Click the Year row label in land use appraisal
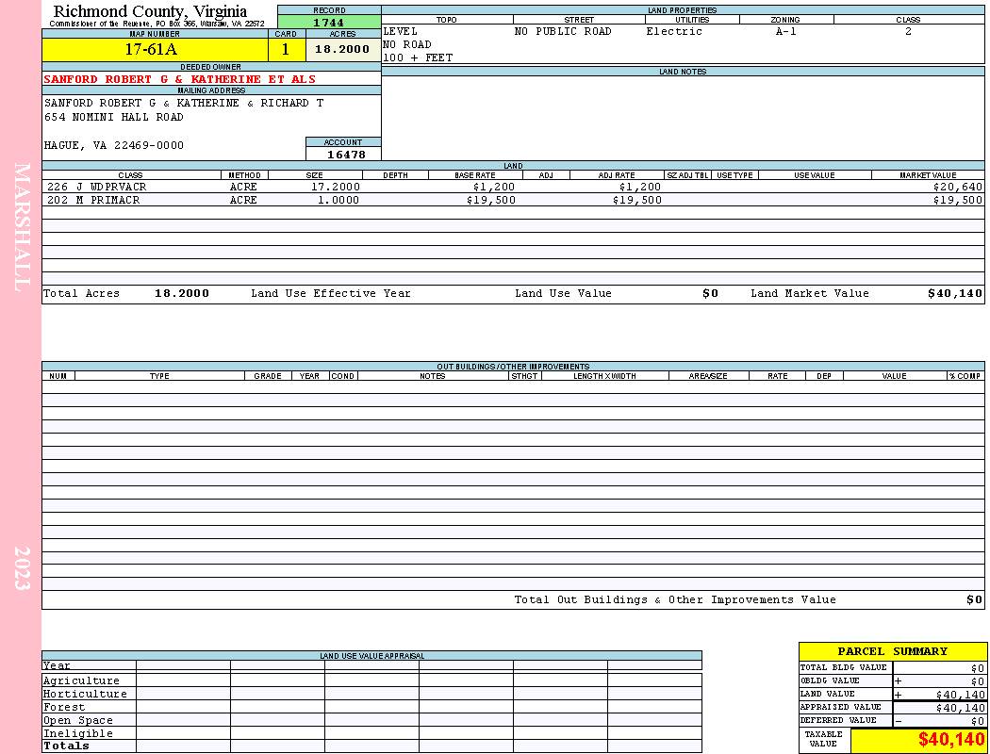990x754 pixels. tap(57, 665)
